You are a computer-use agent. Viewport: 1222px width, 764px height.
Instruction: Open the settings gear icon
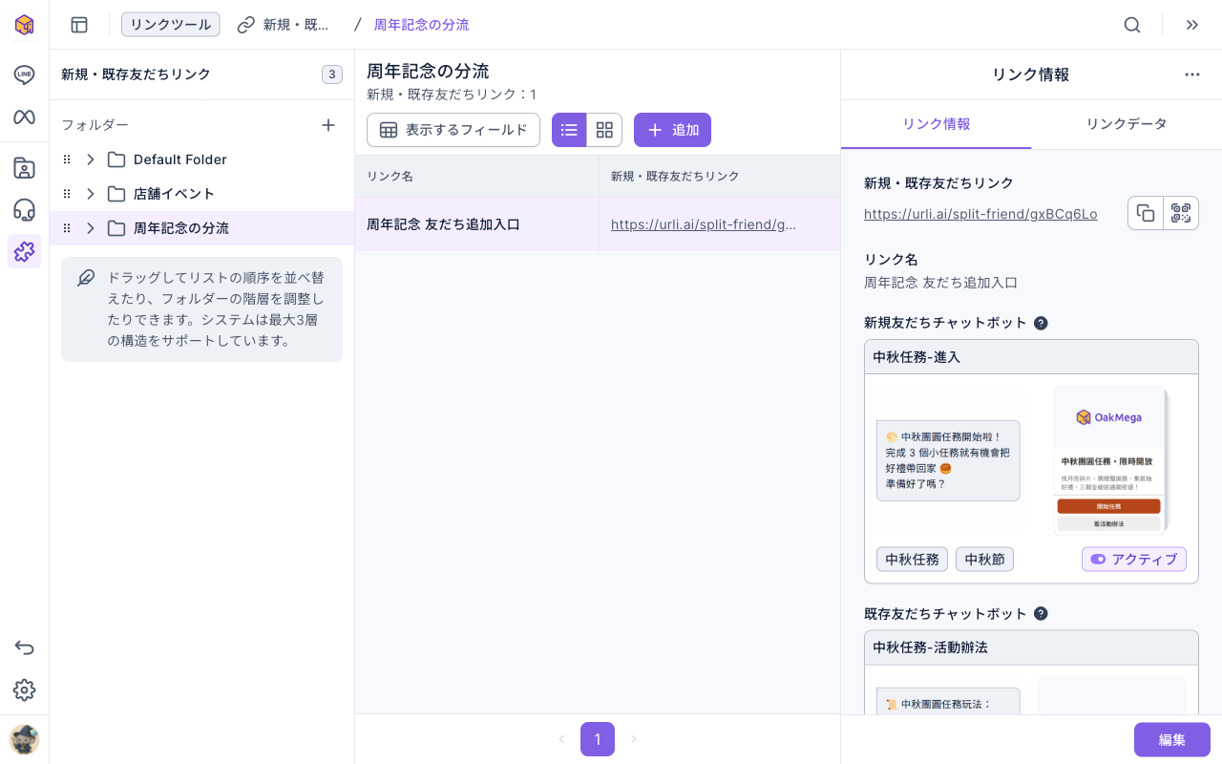tap(24, 690)
